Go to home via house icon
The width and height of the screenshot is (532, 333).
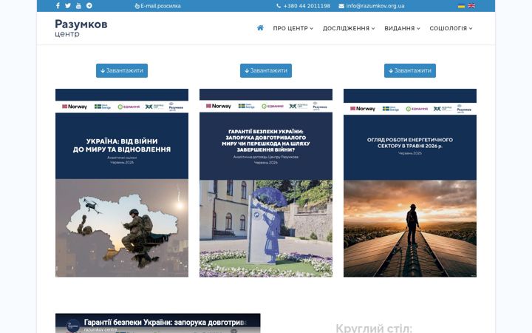click(260, 28)
